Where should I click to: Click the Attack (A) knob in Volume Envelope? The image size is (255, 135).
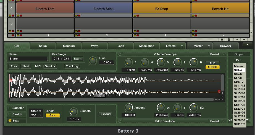[128, 63]
